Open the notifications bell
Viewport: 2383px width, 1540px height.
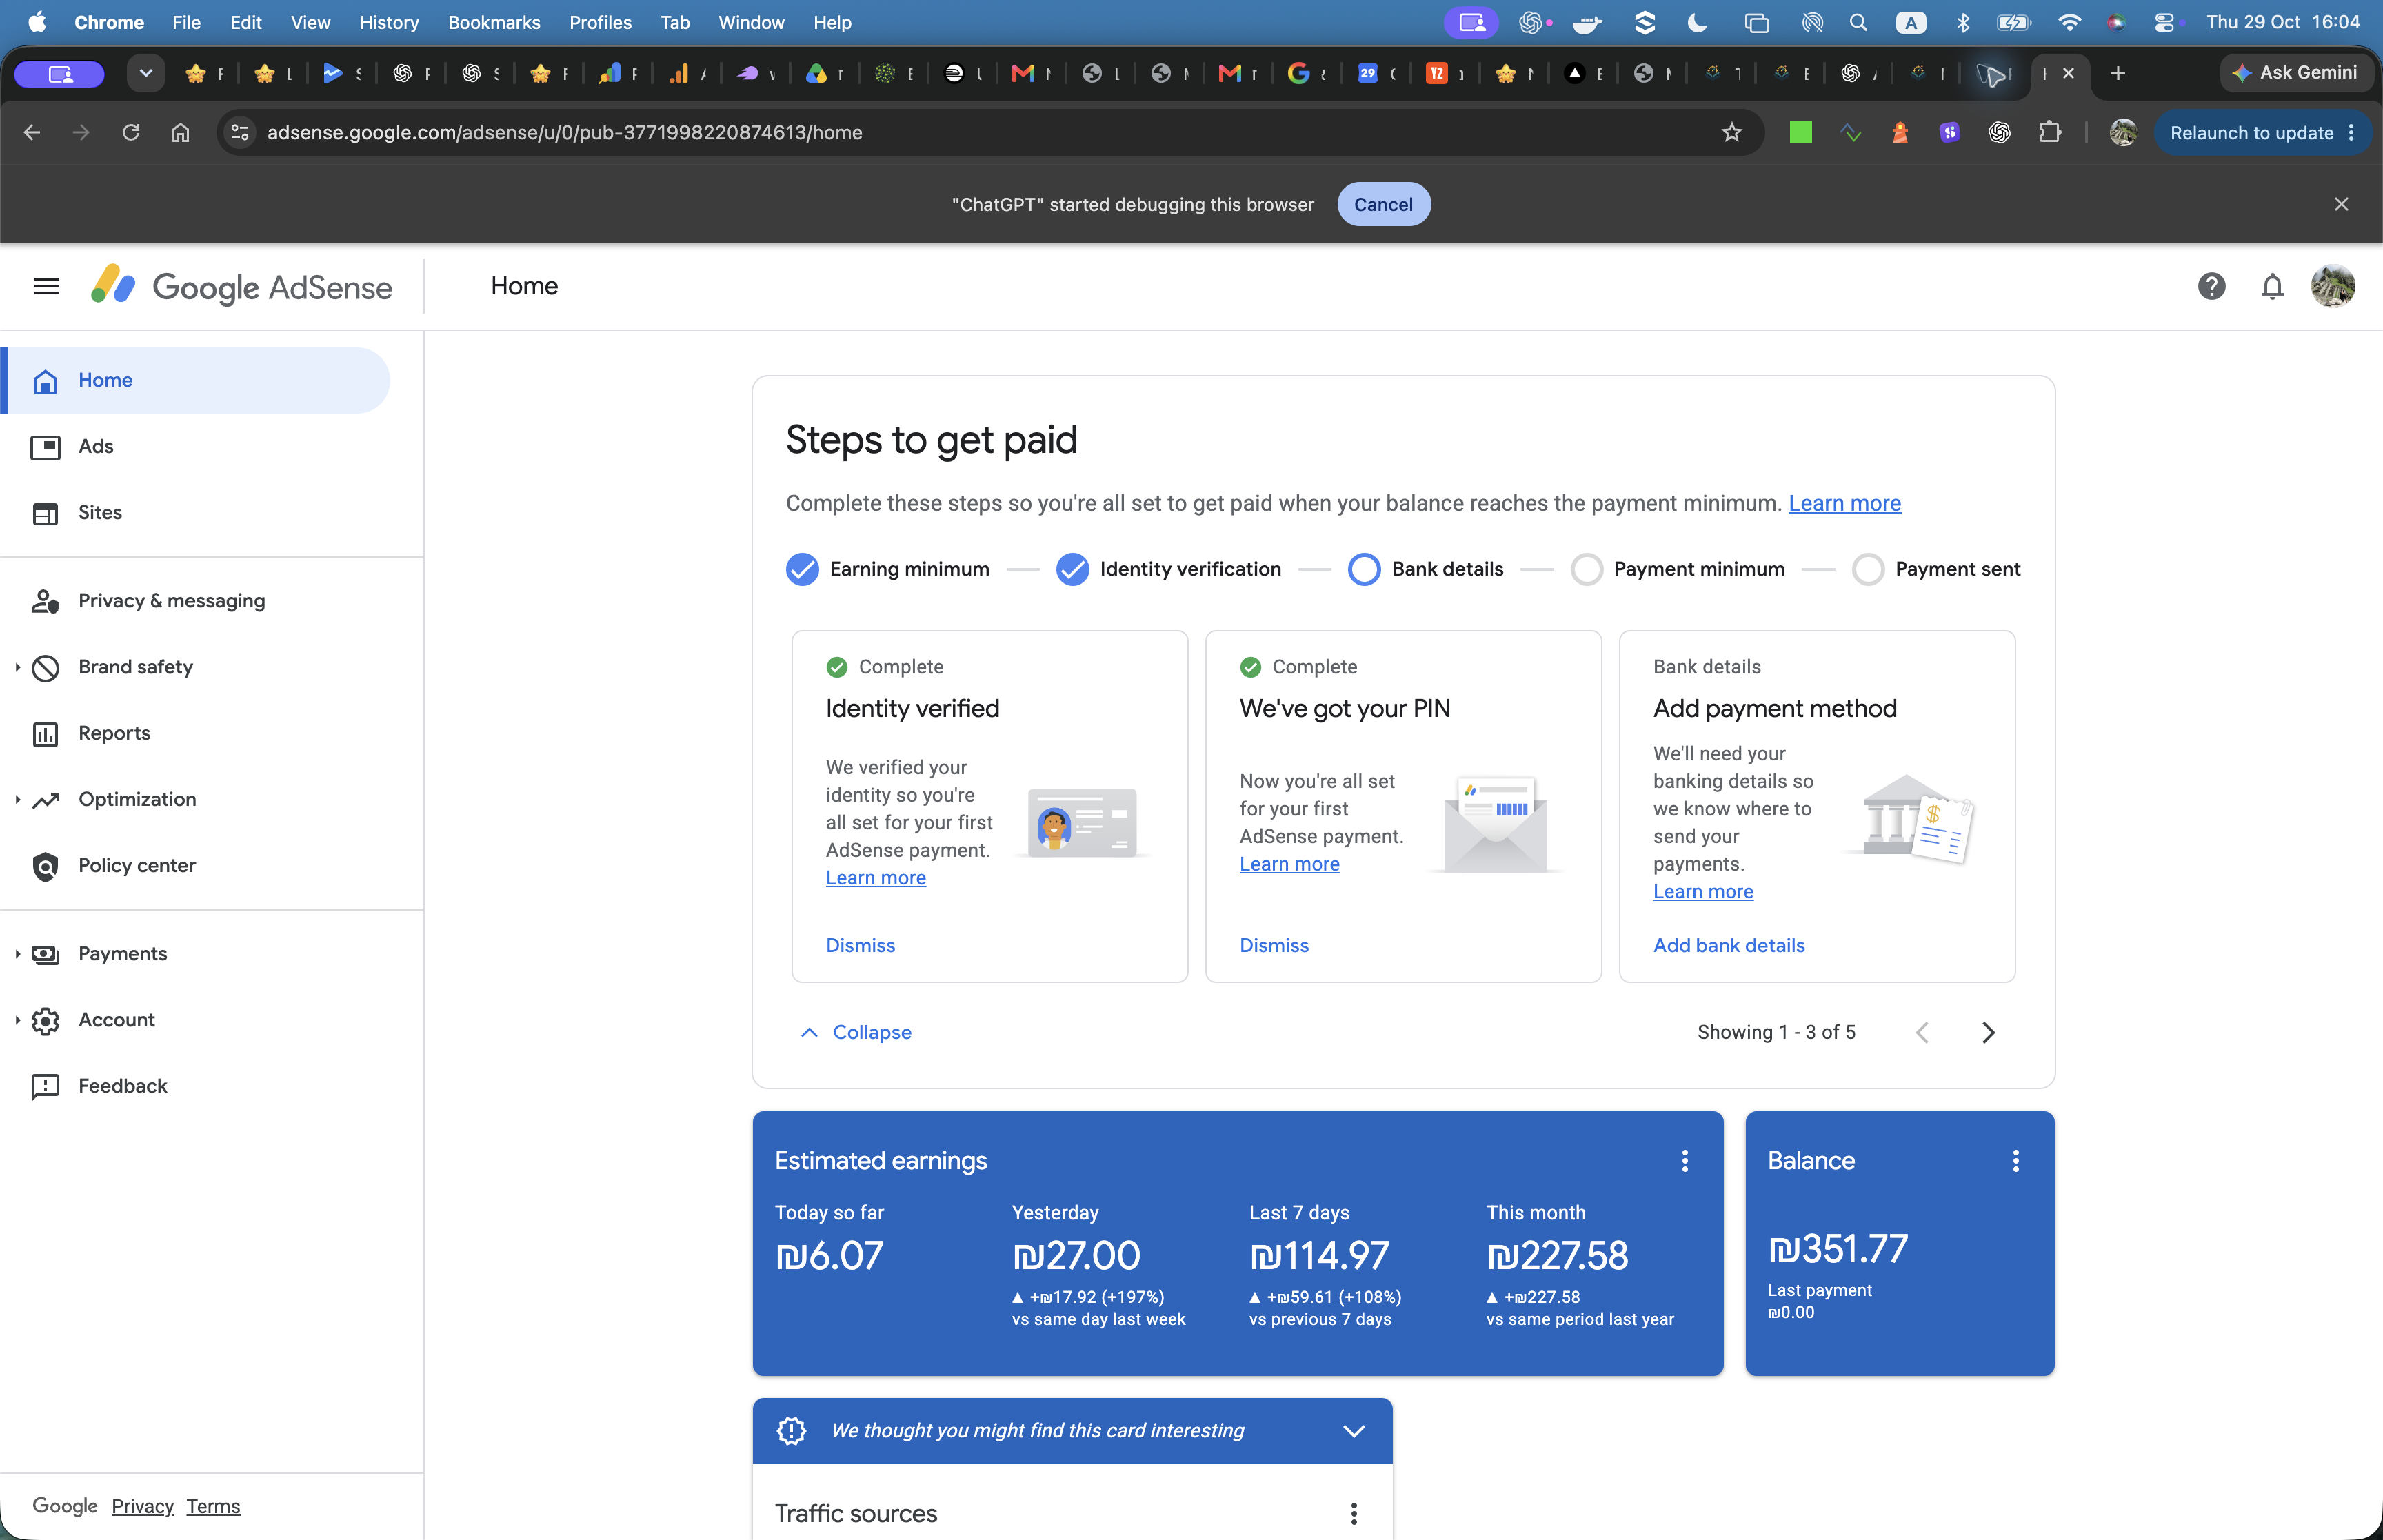(x=2272, y=286)
